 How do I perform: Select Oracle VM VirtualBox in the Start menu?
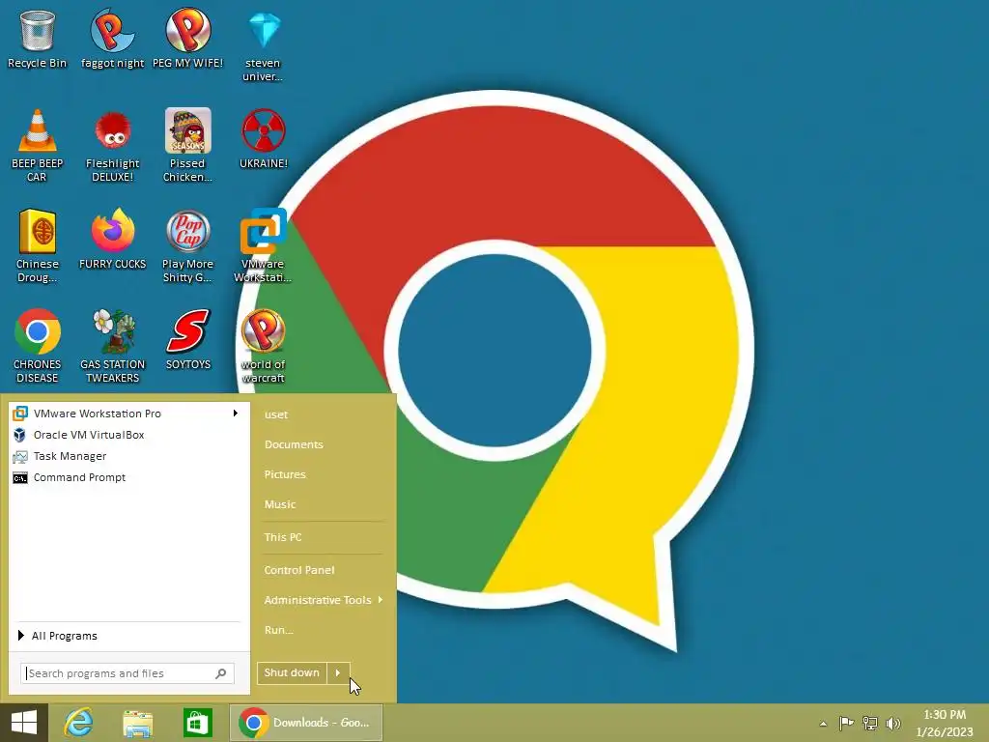(127, 435)
